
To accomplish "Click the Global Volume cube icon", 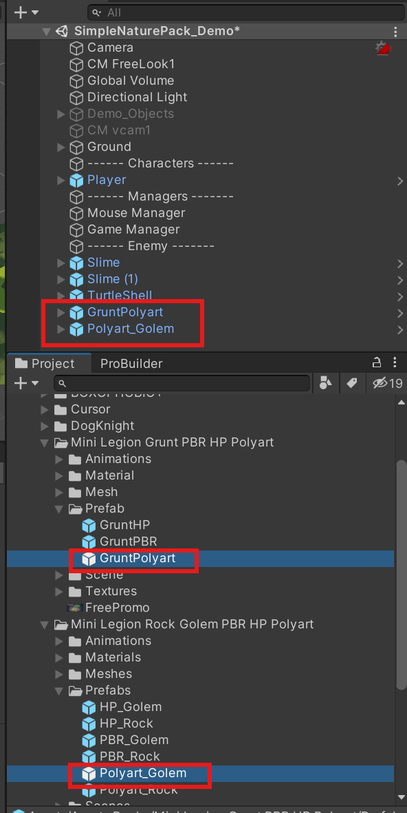I will pyautogui.click(x=76, y=81).
